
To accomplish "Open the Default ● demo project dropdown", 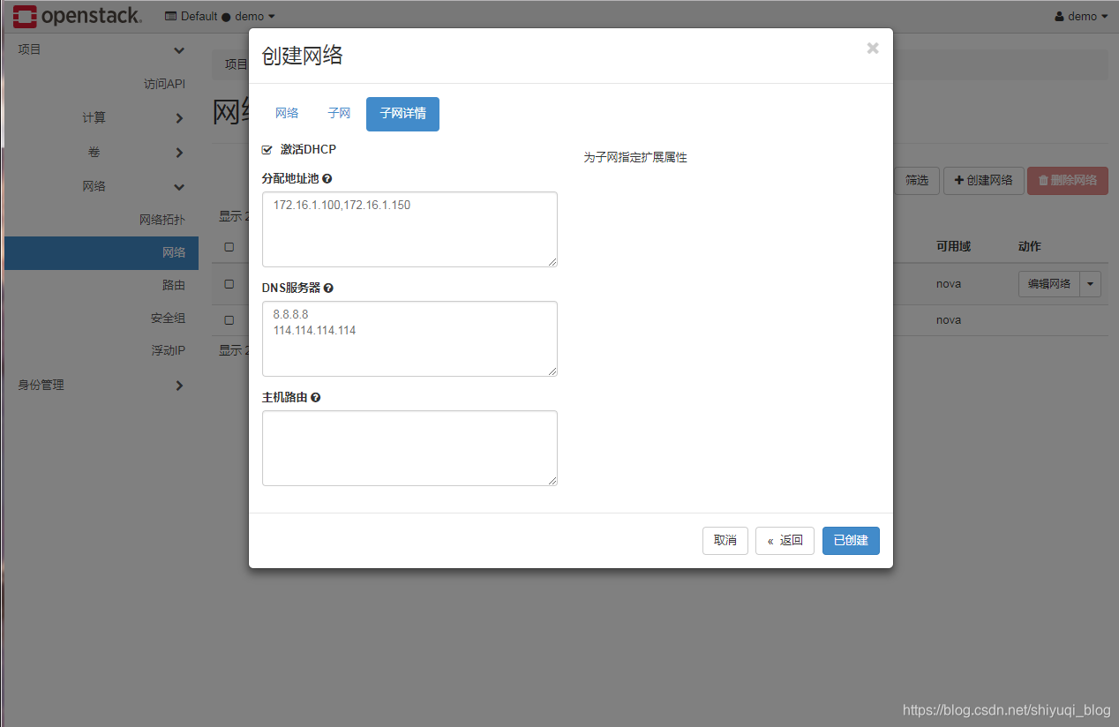I will (x=220, y=16).
